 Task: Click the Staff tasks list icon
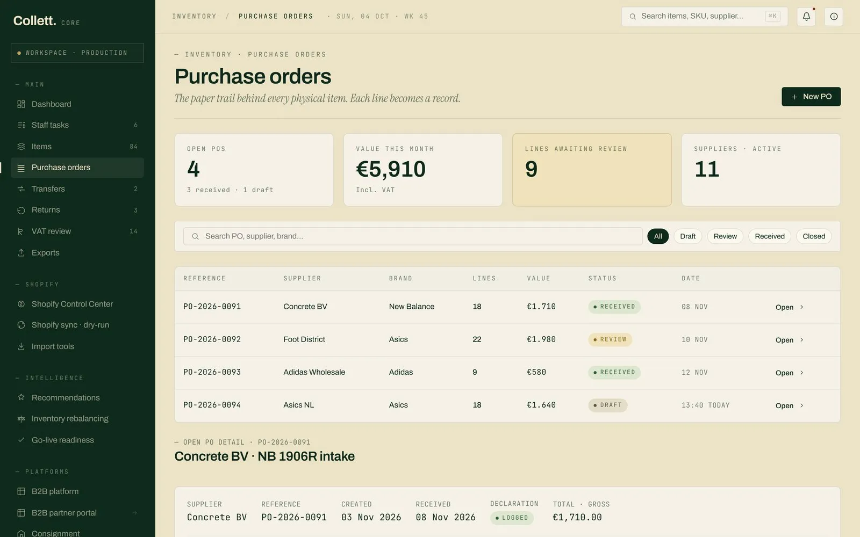point(21,125)
